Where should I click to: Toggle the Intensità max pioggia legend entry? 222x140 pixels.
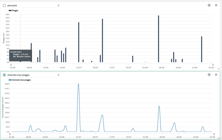[x=20, y=80]
